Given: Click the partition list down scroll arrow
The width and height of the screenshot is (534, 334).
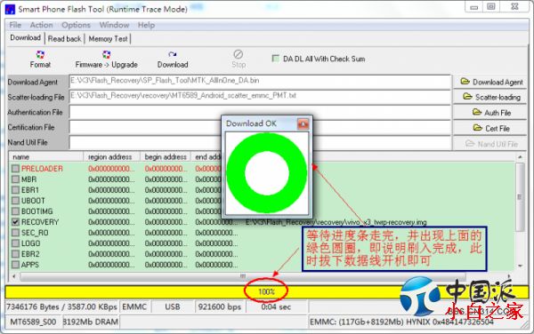Looking at the screenshot, I should tap(520, 266).
